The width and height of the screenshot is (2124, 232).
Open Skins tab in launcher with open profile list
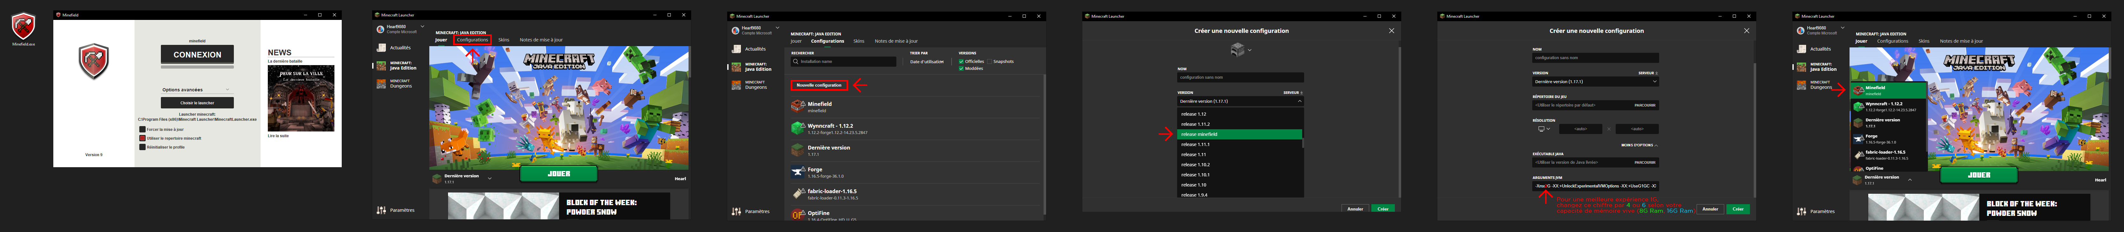(1924, 41)
